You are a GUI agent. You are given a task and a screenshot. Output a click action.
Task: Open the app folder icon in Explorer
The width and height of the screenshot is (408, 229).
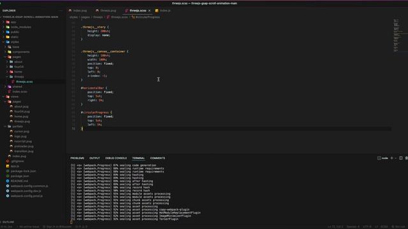pos(8,22)
